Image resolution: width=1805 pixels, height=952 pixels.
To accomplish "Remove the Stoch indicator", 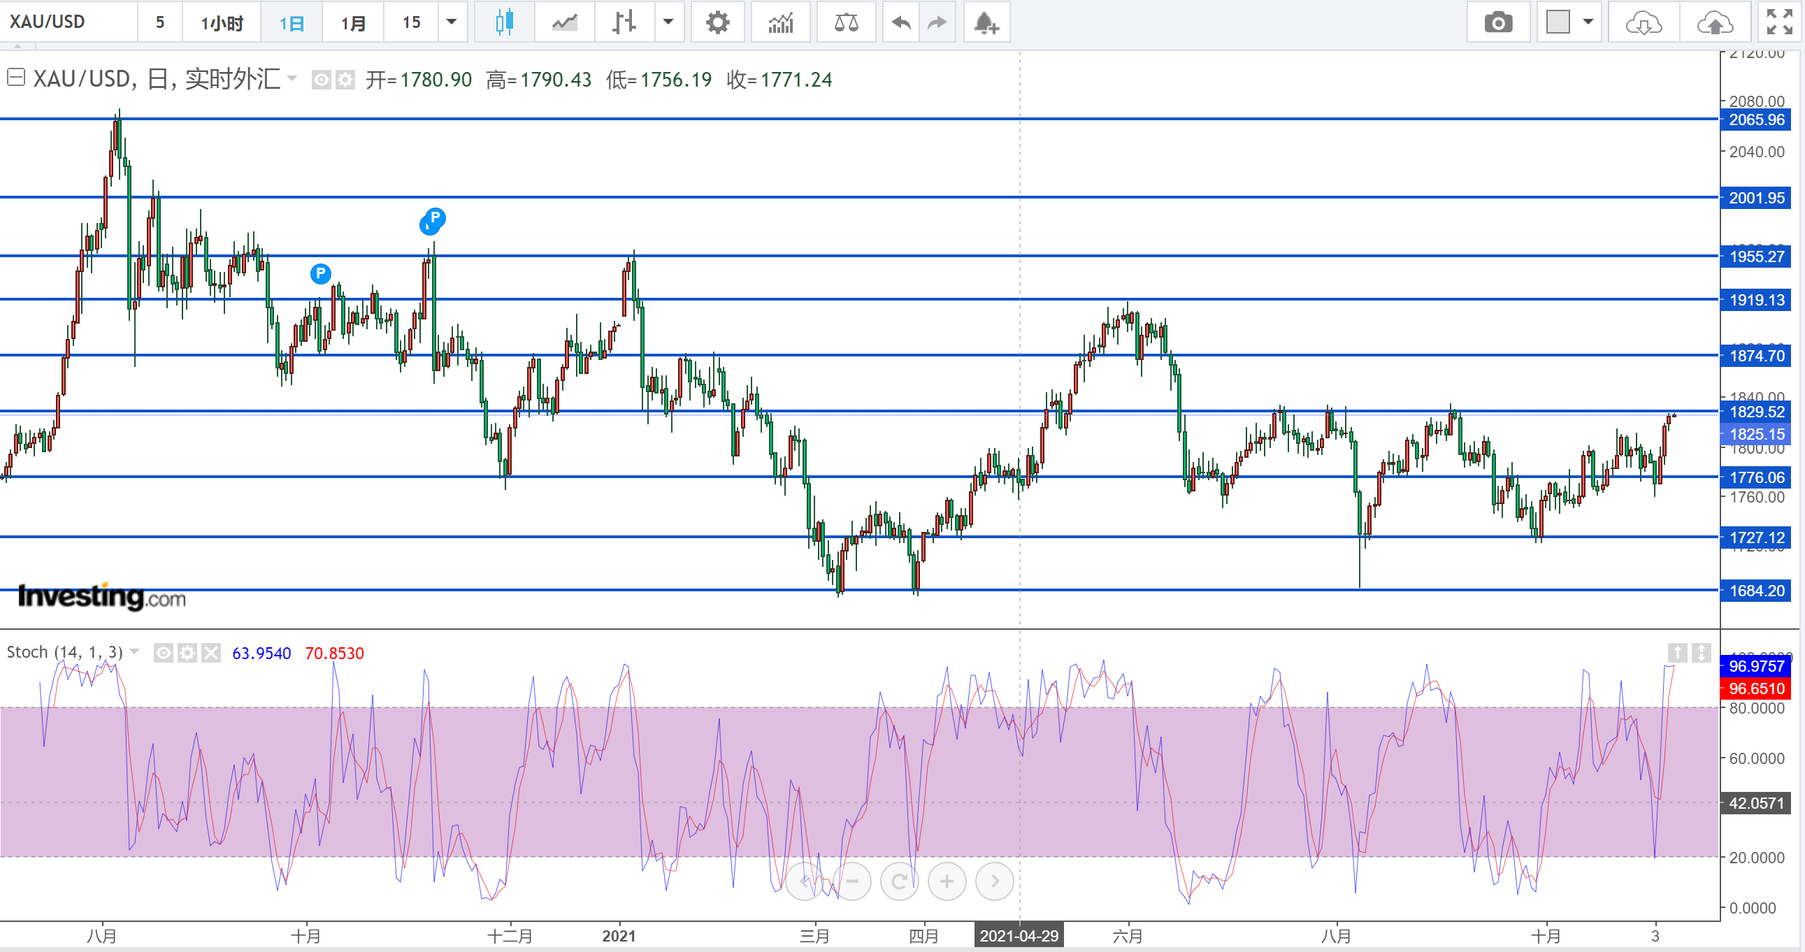I will pyautogui.click(x=211, y=653).
